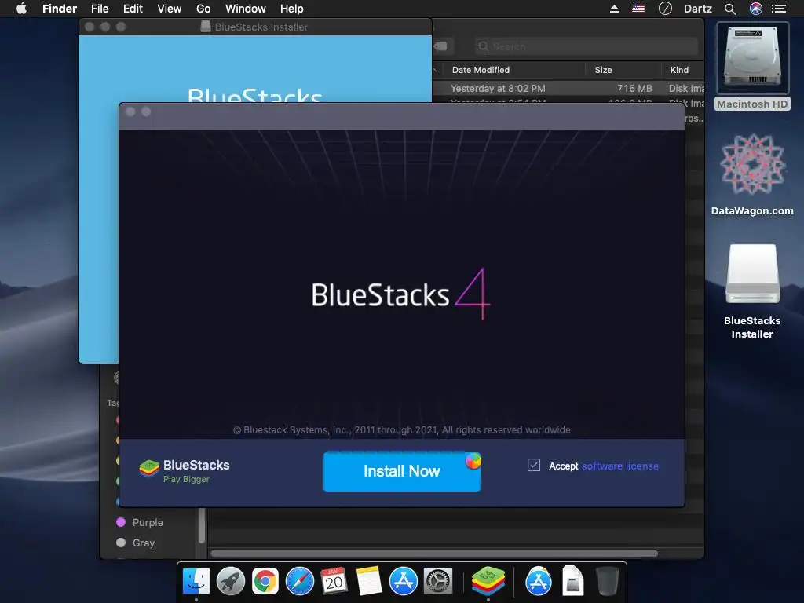804x603 pixels.
Task: Click the eject icon in menu bar
Action: coord(614,9)
